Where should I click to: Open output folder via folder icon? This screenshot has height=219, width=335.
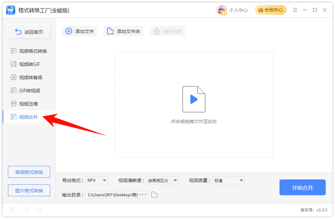[154, 195]
